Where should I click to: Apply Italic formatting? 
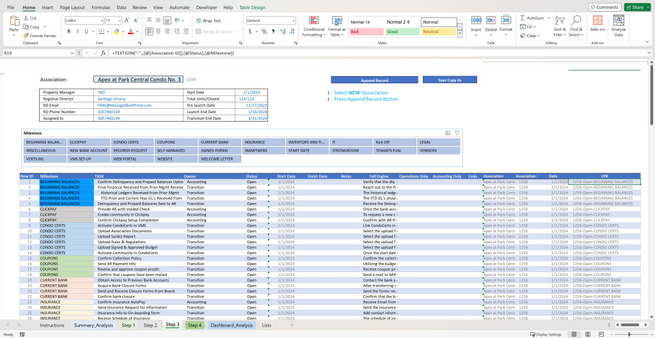pyautogui.click(x=77, y=31)
